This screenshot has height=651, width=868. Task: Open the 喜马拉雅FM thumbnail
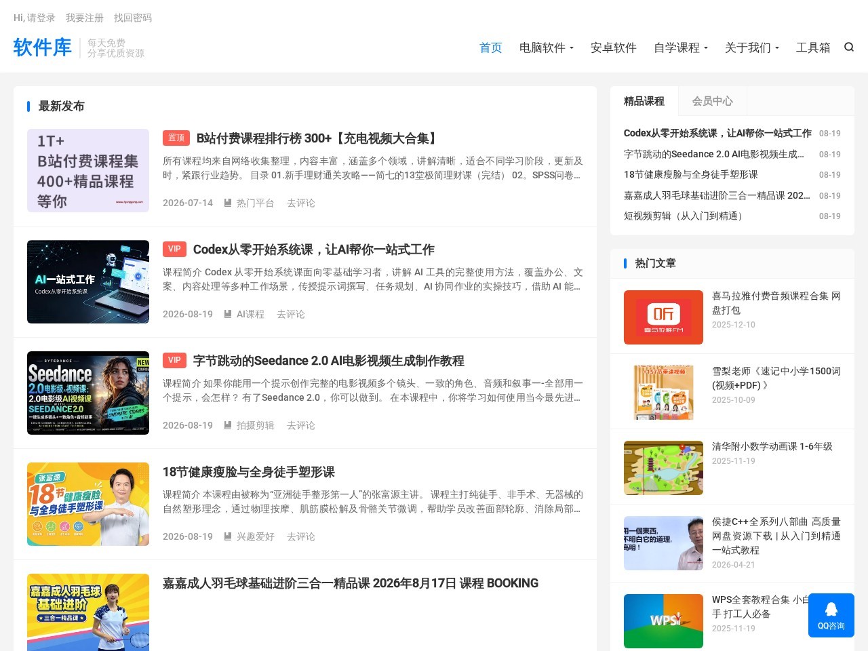[663, 317]
